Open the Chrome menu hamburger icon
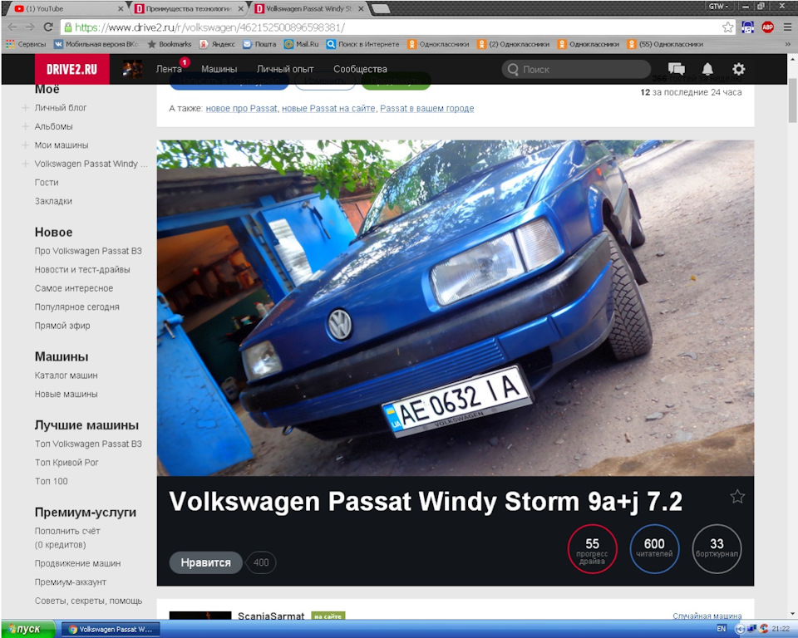 pos(787,27)
